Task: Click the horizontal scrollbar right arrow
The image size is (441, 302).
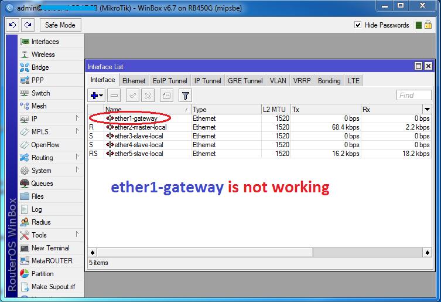Action: click(x=427, y=252)
